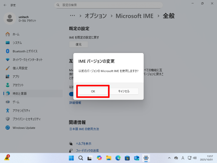This screenshot has width=217, height=163.
Task: Click the ヘルプを表示 link
Action: [x=83, y=144]
